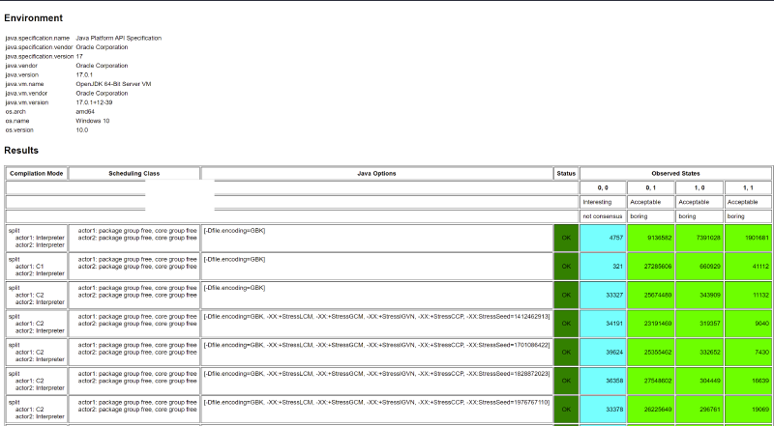Select the Scheduling Class column header
Image resolution: width=774 pixels, height=426 pixels.
(x=134, y=173)
